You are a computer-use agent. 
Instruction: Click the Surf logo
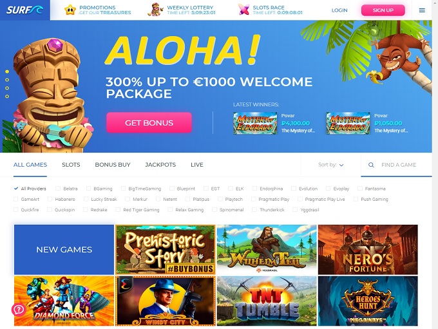tap(25, 10)
